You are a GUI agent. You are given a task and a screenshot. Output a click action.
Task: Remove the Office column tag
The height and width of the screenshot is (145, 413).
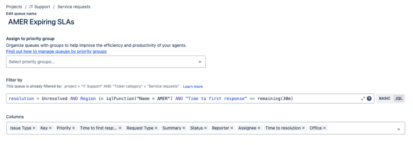point(324,128)
